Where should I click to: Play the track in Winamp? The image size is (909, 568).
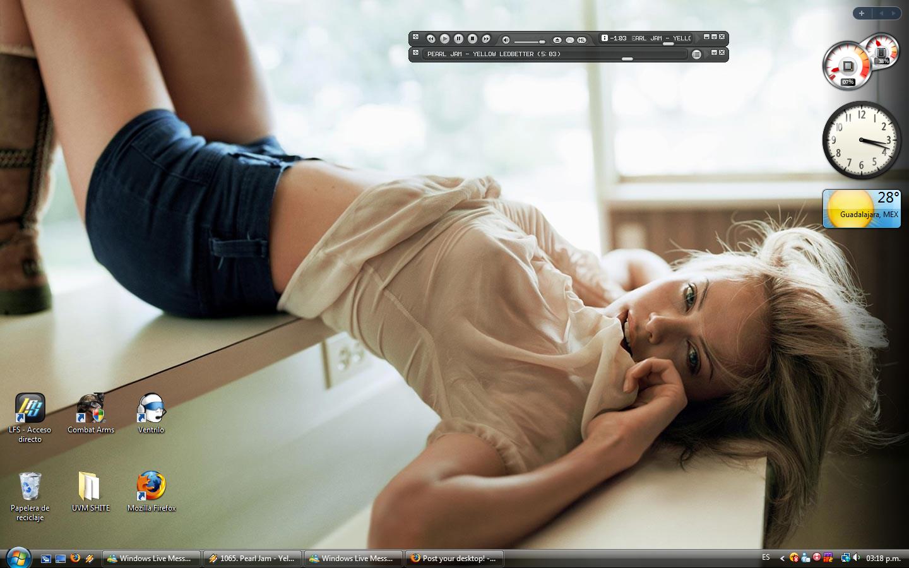[x=444, y=39]
